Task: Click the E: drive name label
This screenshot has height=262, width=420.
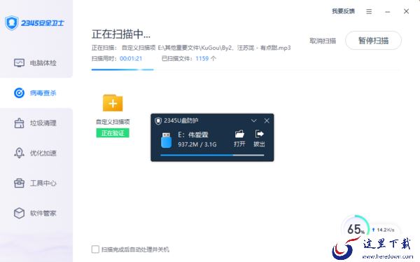Action: coord(193,135)
